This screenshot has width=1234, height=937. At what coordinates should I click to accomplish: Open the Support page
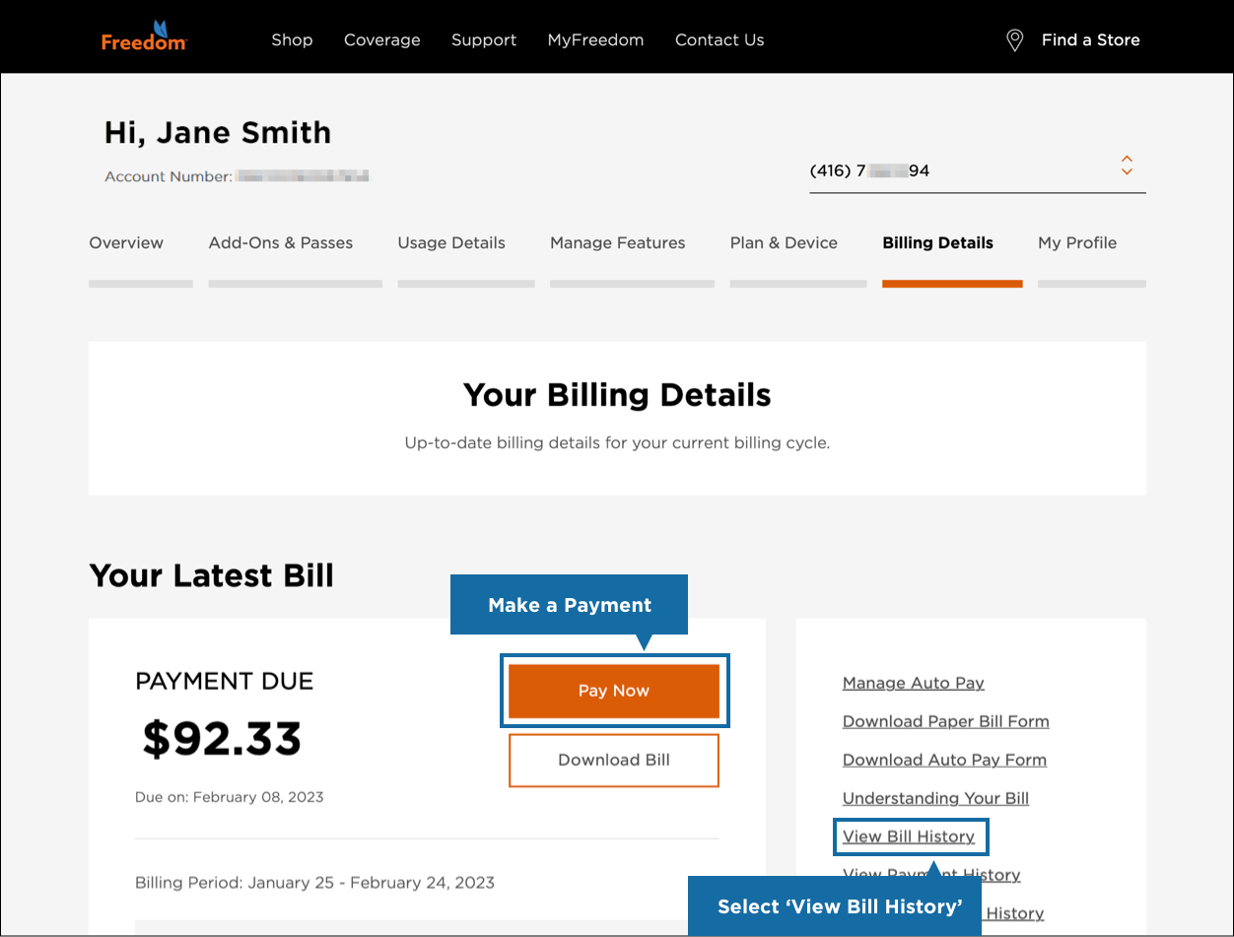484,40
